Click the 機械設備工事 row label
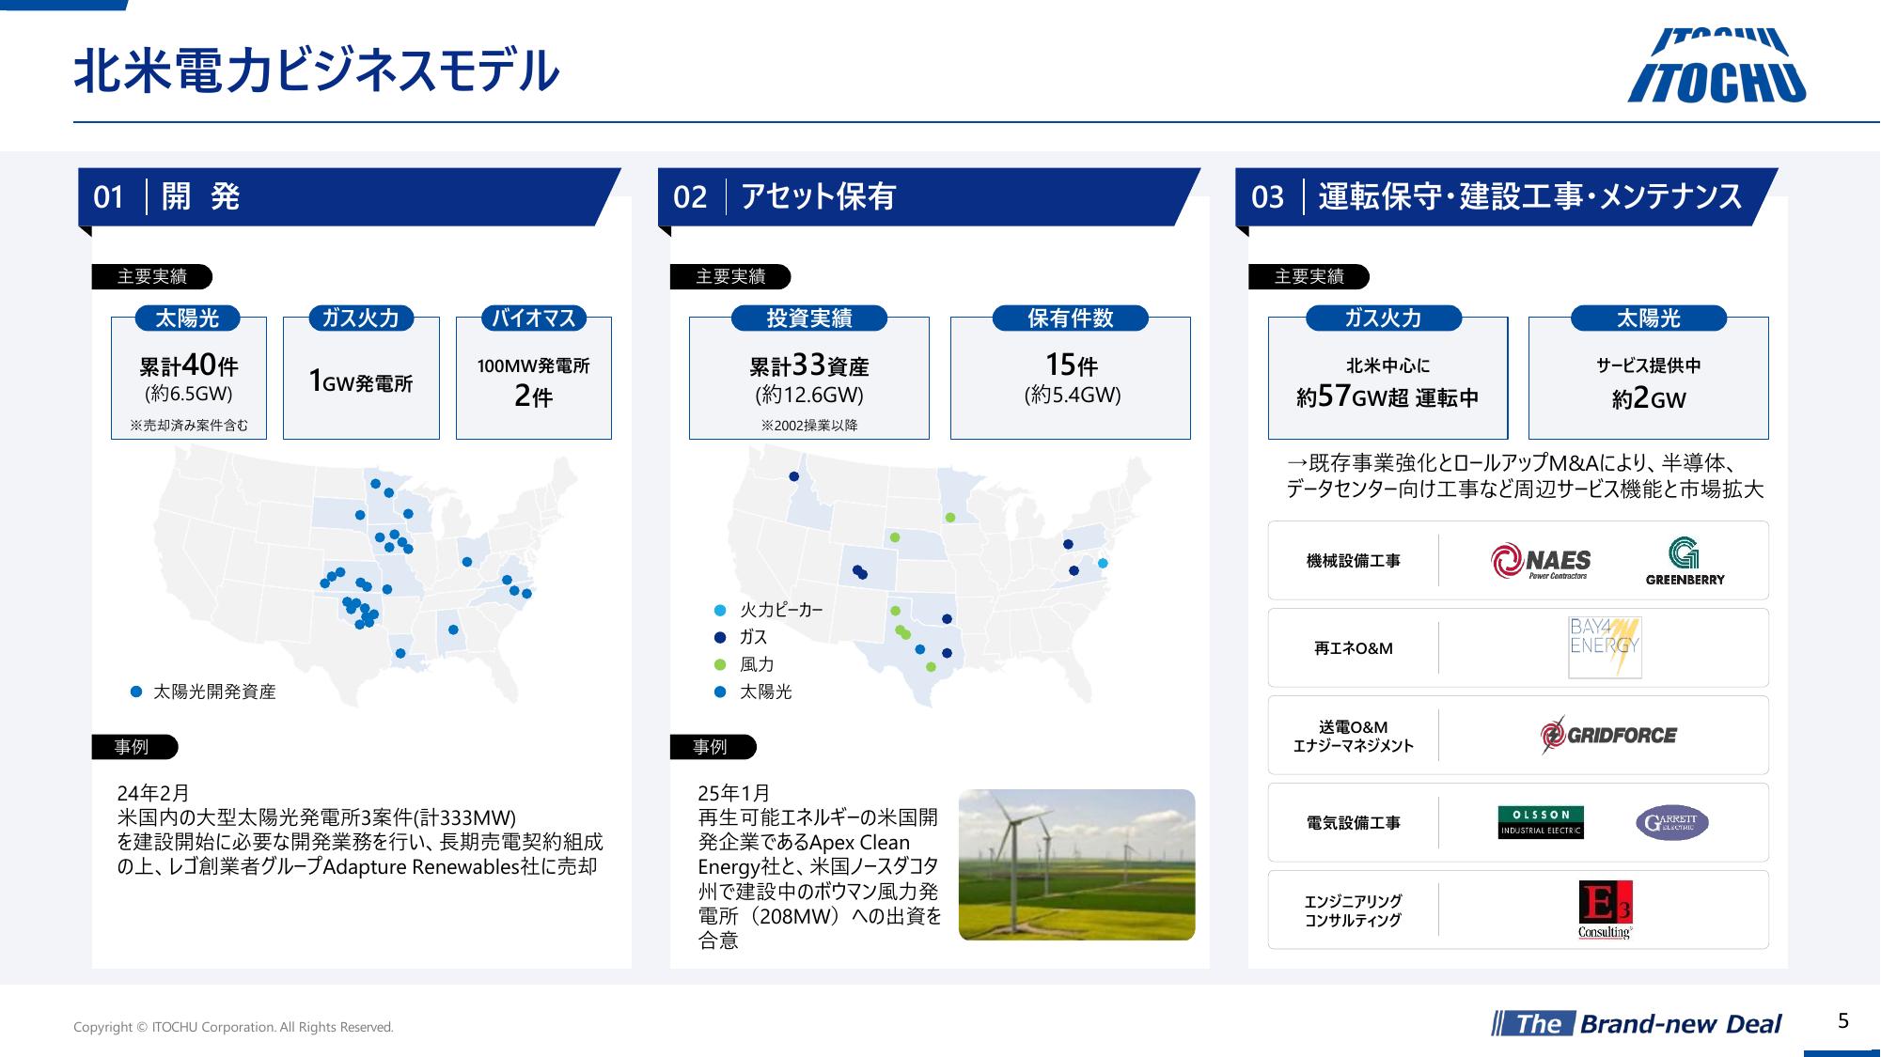Viewport: 1881px width, 1057px height. click(x=1354, y=561)
